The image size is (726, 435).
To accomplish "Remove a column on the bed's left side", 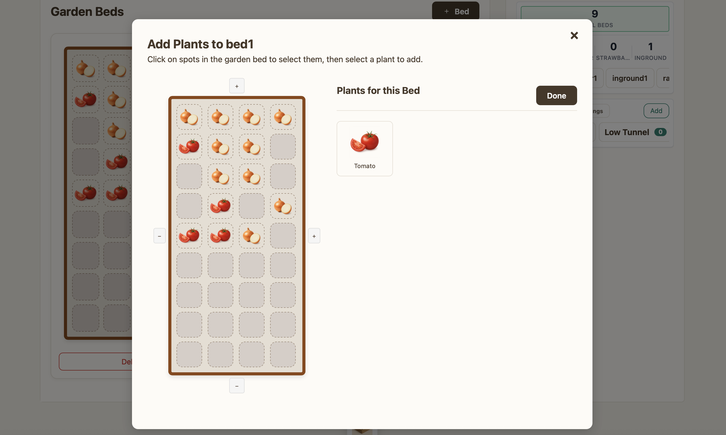I will (x=159, y=236).
